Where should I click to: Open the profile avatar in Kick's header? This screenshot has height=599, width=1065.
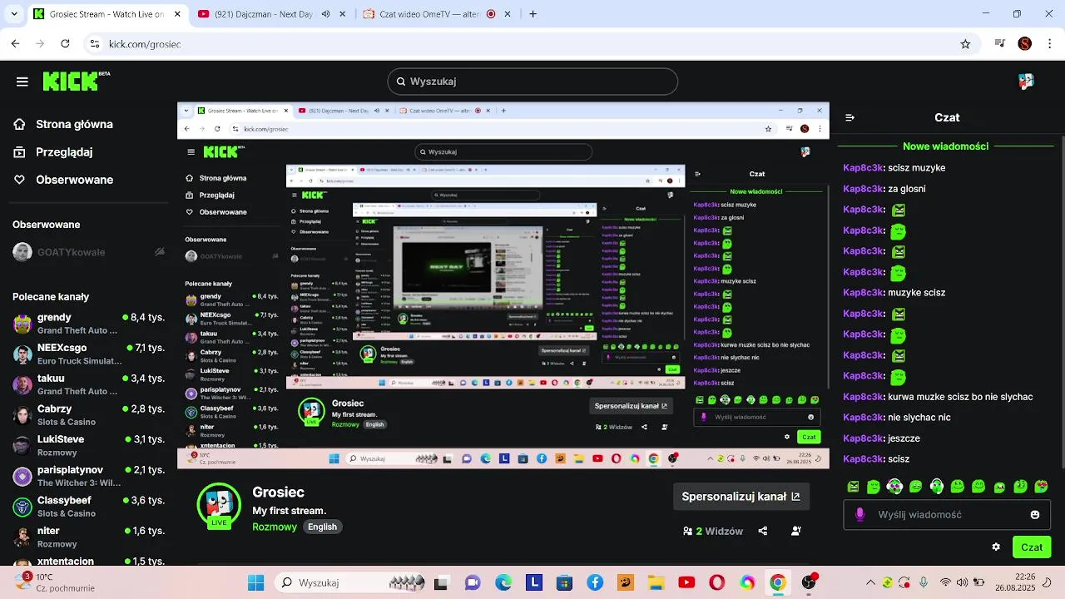(1026, 81)
